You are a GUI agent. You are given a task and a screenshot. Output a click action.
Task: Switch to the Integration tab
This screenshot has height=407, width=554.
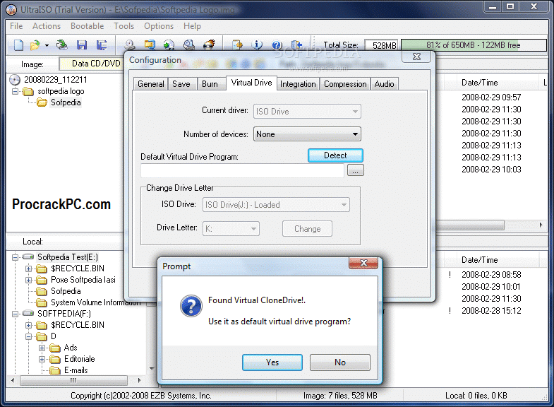[x=298, y=84]
